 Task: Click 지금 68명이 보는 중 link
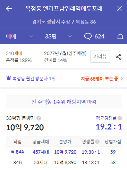tap(100, 79)
